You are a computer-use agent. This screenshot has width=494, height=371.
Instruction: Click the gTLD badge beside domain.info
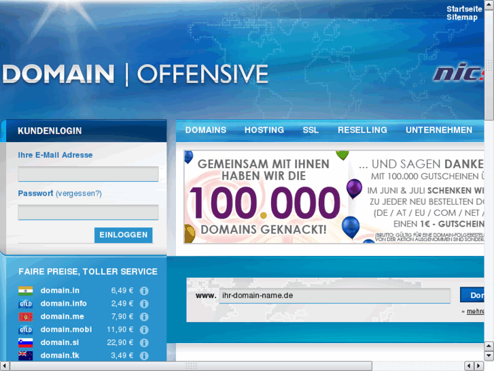[x=26, y=304]
